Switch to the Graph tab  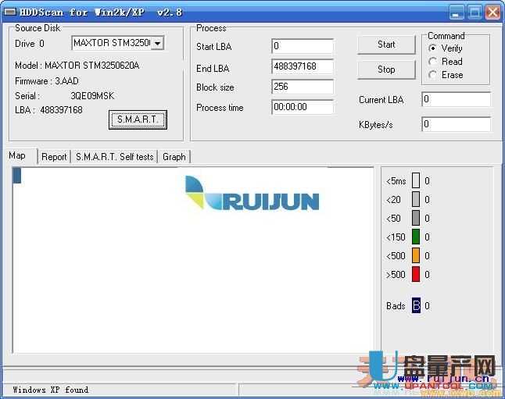(x=174, y=157)
